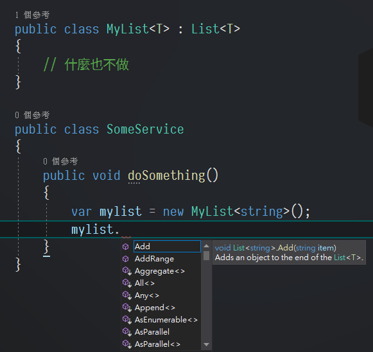373x352 pixels.
Task: Click the extension method icon beside Append<>
Action: pyautogui.click(x=126, y=308)
